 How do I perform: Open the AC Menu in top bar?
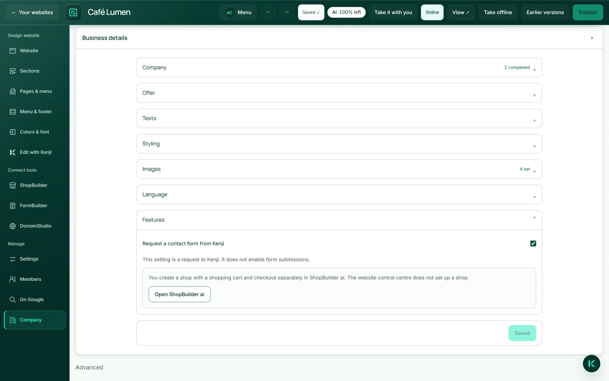pyautogui.click(x=238, y=12)
